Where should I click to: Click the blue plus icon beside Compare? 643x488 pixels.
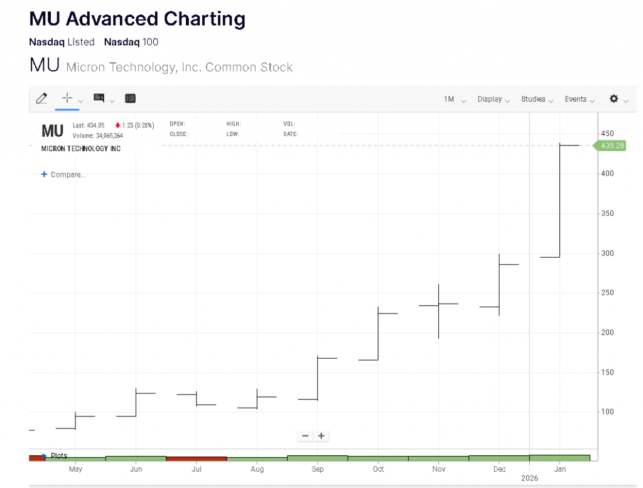(x=44, y=174)
